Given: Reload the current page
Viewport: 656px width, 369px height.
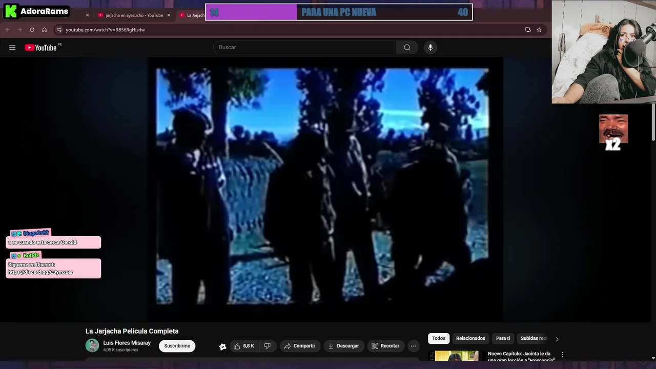Looking at the screenshot, I should (x=32, y=30).
